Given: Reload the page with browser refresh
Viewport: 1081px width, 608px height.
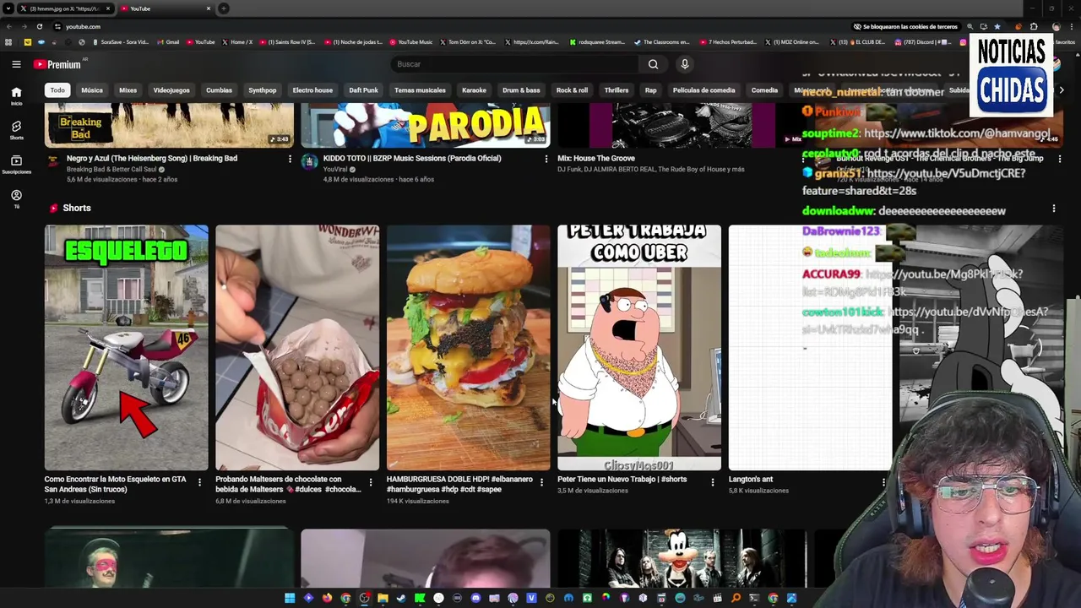Looking at the screenshot, I should click(x=39, y=26).
